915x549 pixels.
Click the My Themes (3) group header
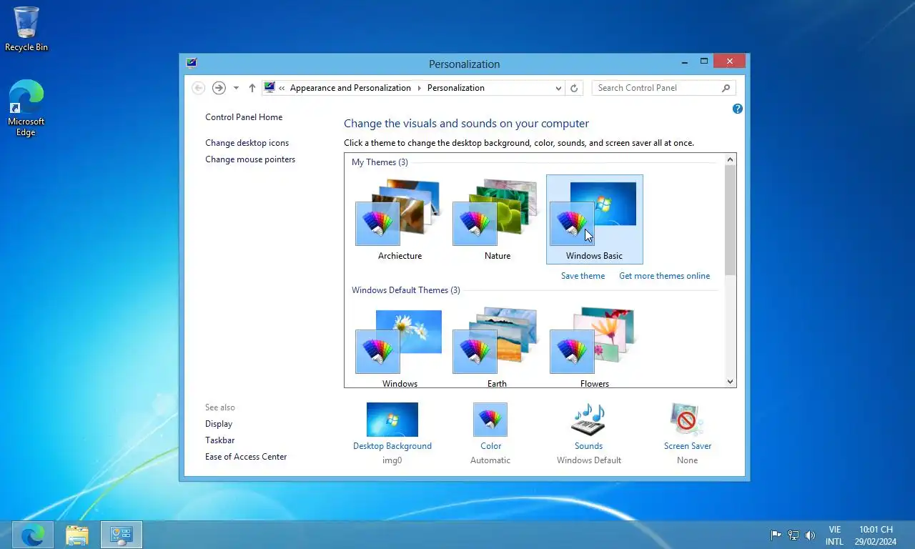[380, 162]
